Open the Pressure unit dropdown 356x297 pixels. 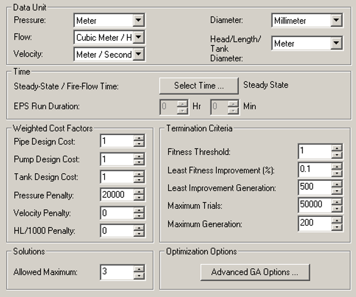click(138, 20)
